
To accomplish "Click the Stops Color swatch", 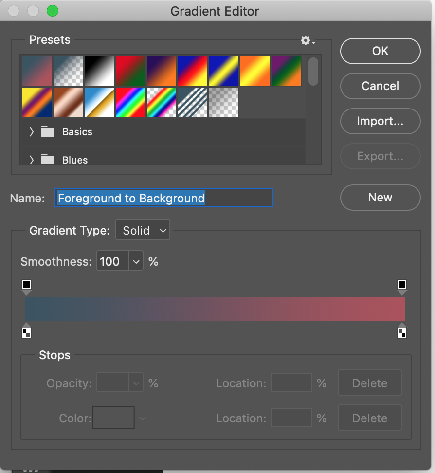I will point(113,418).
